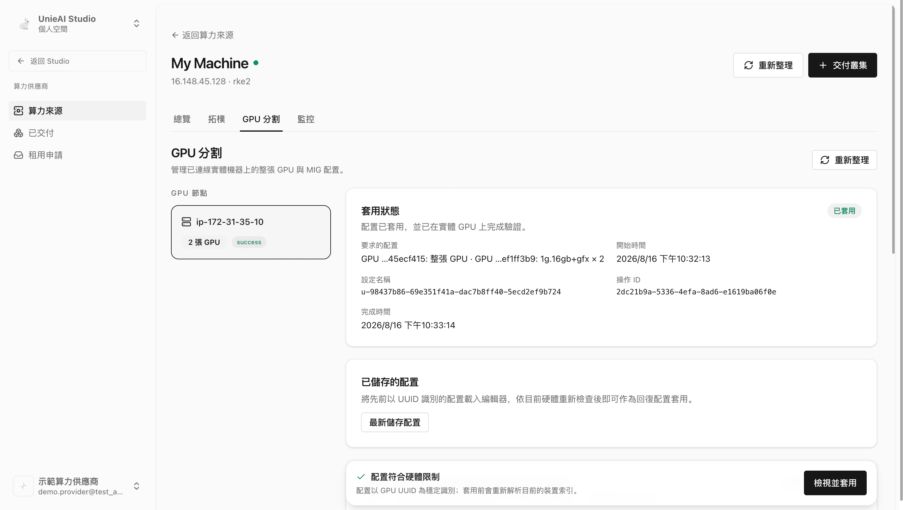Viewport: 903px width, 510px height.
Task: Click the 已套用 status badge
Action: coord(845,211)
